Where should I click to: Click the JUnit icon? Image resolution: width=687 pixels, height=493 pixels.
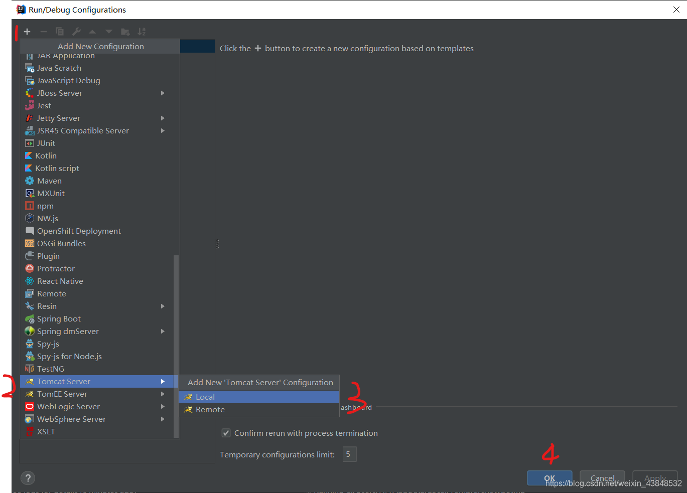(30, 143)
